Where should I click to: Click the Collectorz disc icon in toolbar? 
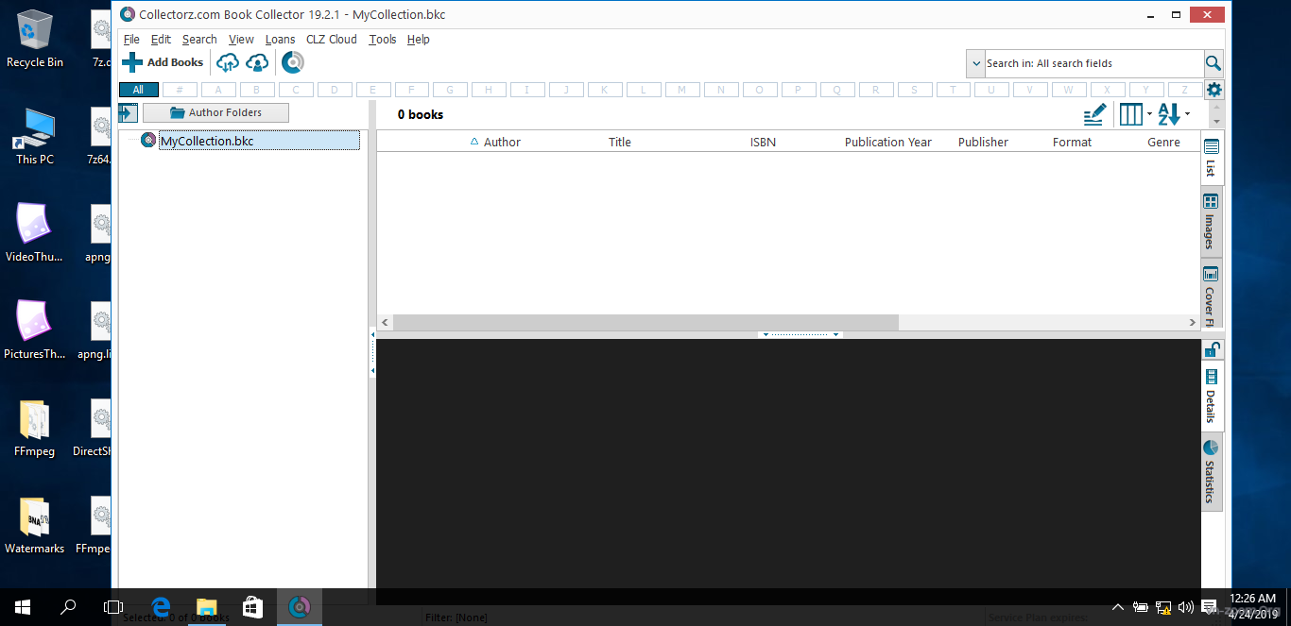point(293,63)
